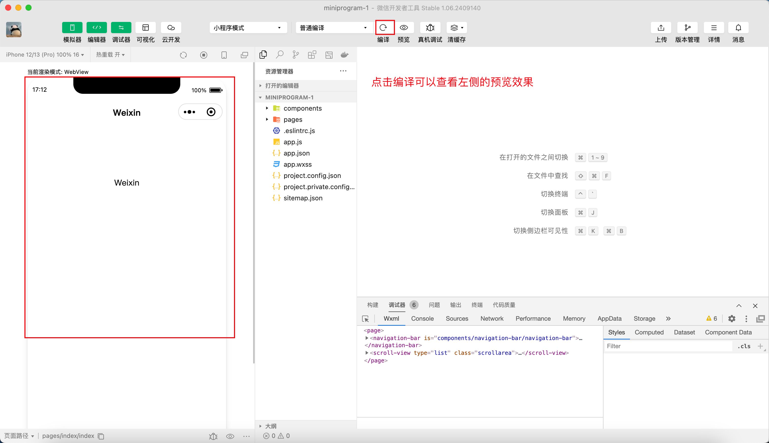Viewport: 769px width, 443px height.
Task: Open the 云开发 cloud icon
Action: click(x=171, y=28)
